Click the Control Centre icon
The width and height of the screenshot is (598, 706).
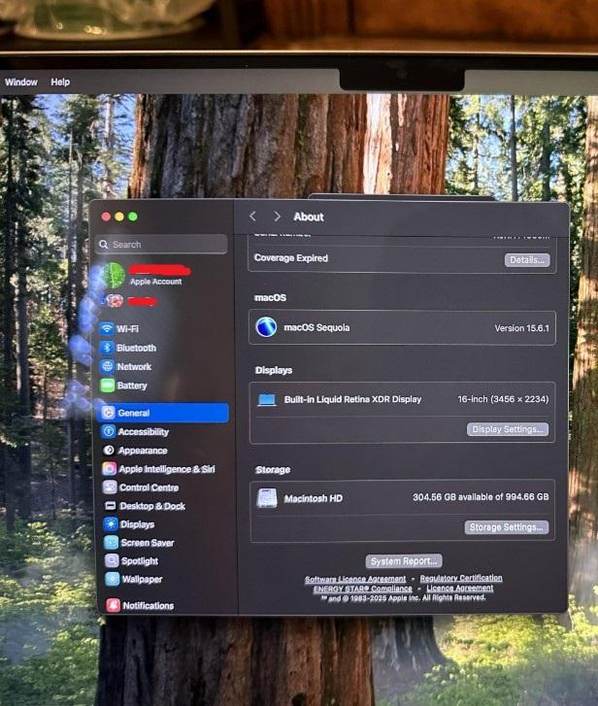[110, 487]
